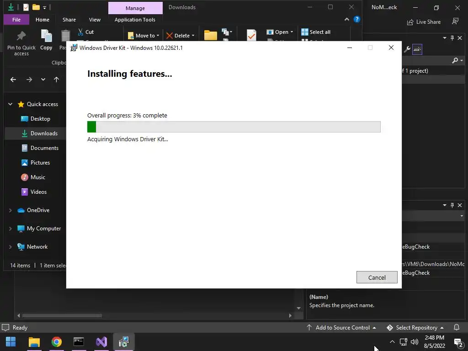The height and width of the screenshot is (351, 468).
Task: Open the Delete dropdown in ribbon
Action: (180, 36)
